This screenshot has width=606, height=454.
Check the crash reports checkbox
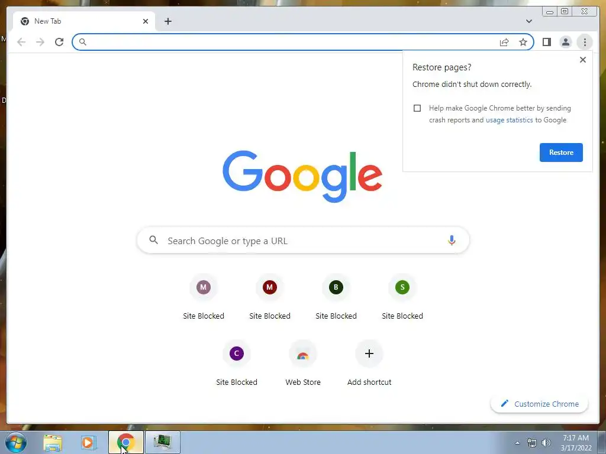(417, 108)
